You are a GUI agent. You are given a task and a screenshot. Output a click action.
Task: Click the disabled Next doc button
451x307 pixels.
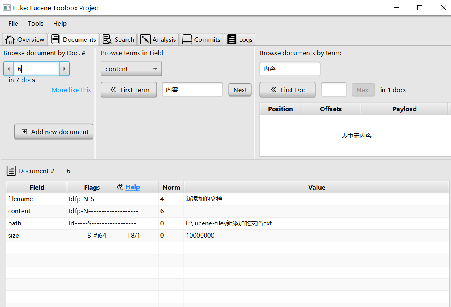[x=363, y=90]
